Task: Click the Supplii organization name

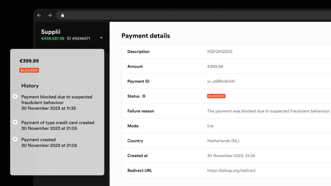Action: (x=51, y=32)
